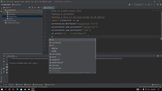This screenshot has height=91, width=162.
Task: Open Search Everywhere magnifier in the toolbar
Action: (158, 5)
